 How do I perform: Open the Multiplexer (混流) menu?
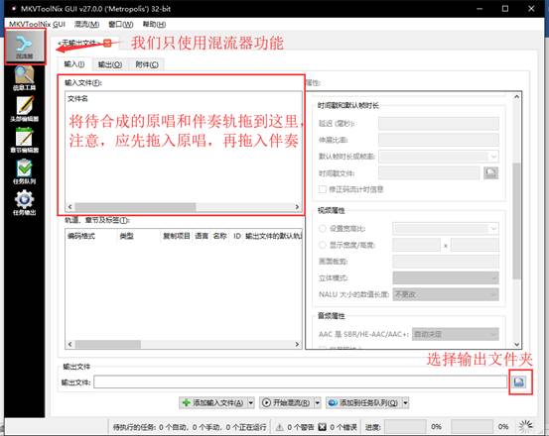click(86, 24)
